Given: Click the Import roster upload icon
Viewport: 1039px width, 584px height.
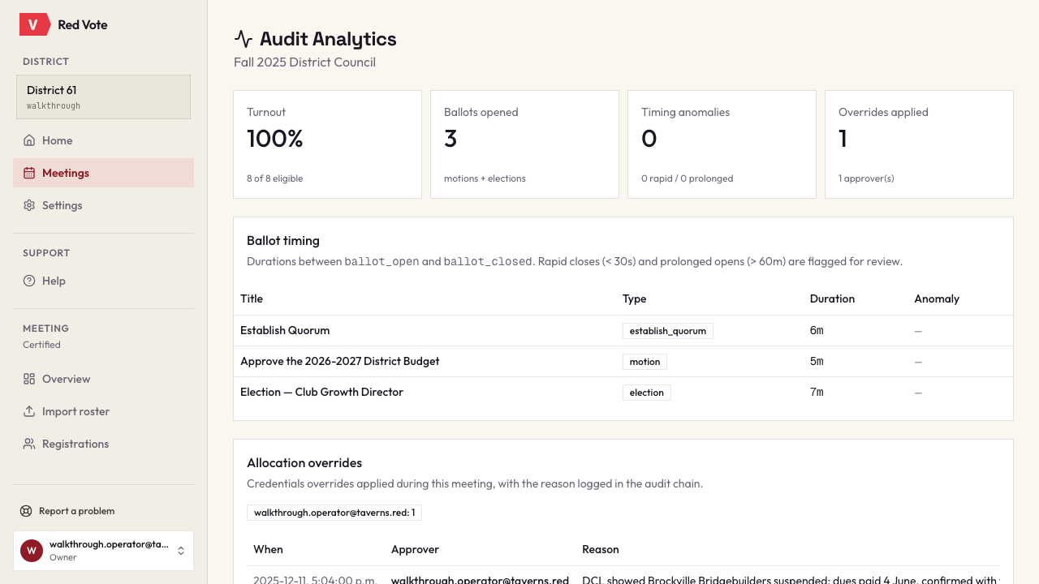Looking at the screenshot, I should click(x=29, y=411).
